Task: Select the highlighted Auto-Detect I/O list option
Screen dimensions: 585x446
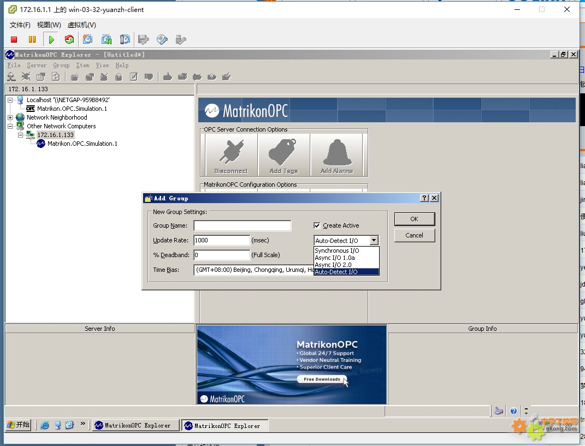Action: [x=346, y=272]
